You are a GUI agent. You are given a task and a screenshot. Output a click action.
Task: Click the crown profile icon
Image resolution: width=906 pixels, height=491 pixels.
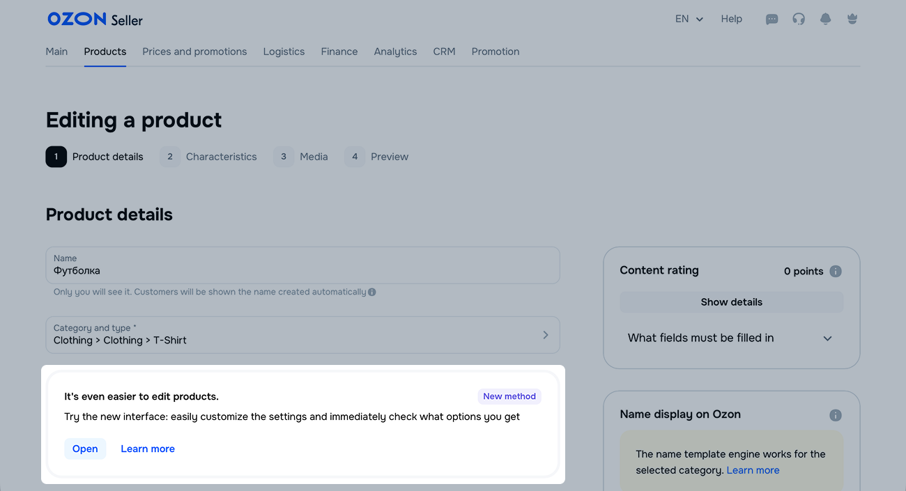pos(852,20)
